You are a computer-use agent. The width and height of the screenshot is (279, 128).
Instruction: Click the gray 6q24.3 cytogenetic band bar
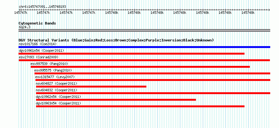point(144,30)
